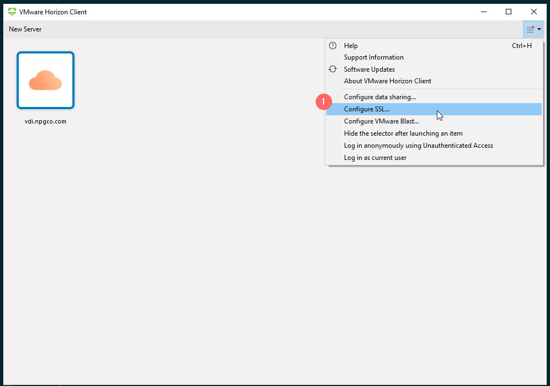Click the Support Information menu entry
Viewport: 550px width, 386px height.
pyautogui.click(x=373, y=57)
